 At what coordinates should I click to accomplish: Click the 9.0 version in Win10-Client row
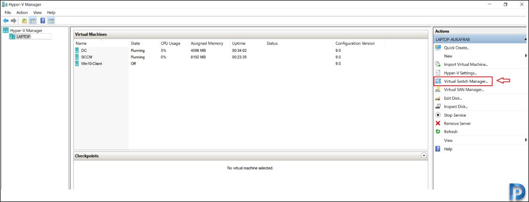tap(338, 64)
